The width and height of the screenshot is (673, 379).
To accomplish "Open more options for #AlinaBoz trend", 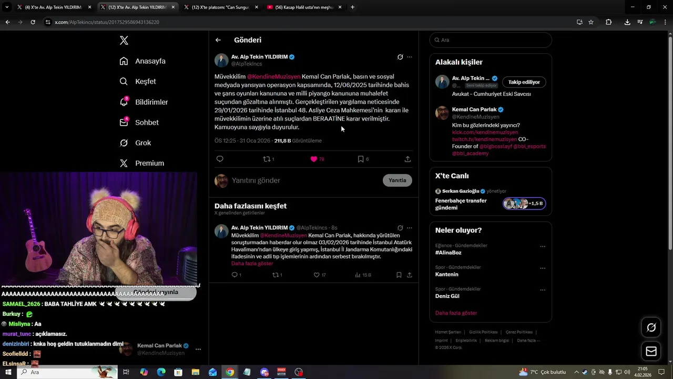I will coord(543,246).
